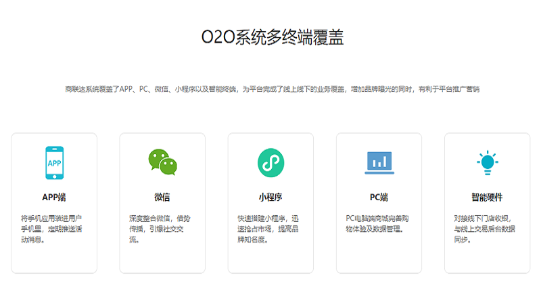Select the mini program round green icon
The height and width of the screenshot is (284, 541).
[x=270, y=162]
